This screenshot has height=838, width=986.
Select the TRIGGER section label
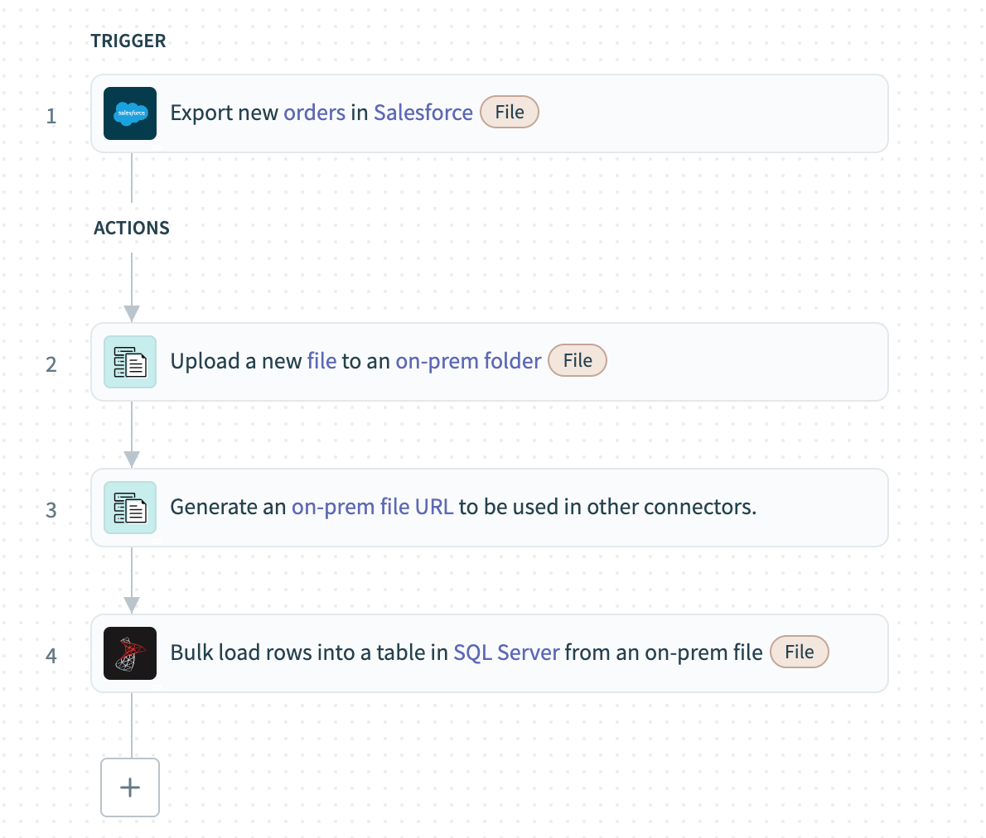[128, 41]
